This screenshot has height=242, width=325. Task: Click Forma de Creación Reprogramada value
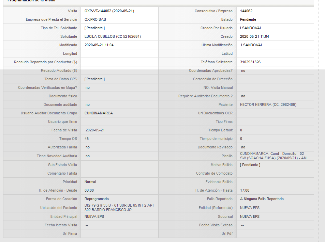click(97, 199)
